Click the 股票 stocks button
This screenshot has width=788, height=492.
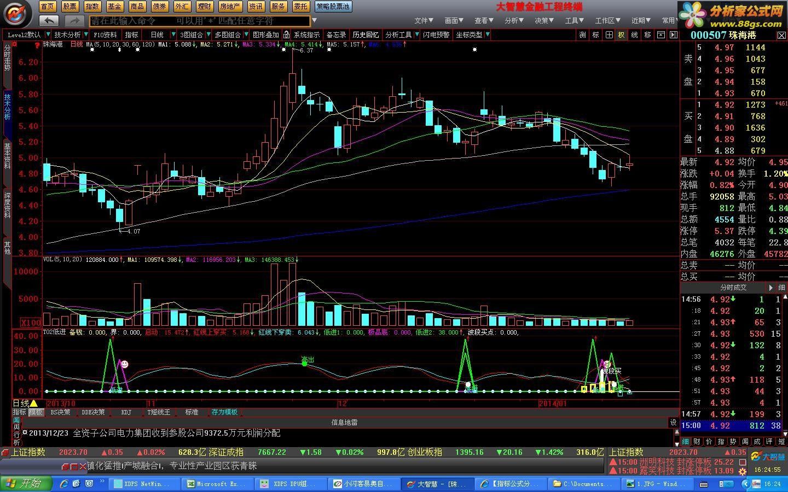70,7
